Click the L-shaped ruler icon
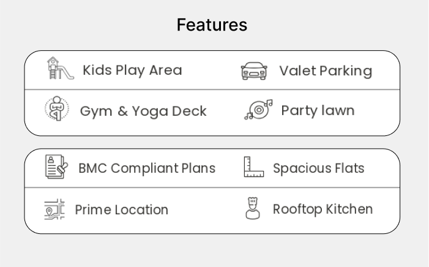The width and height of the screenshot is (429, 267). [254, 167]
